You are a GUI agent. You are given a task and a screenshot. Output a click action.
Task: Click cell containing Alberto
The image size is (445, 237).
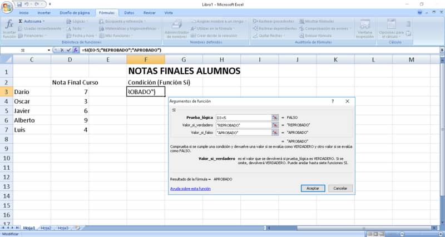(x=32, y=120)
